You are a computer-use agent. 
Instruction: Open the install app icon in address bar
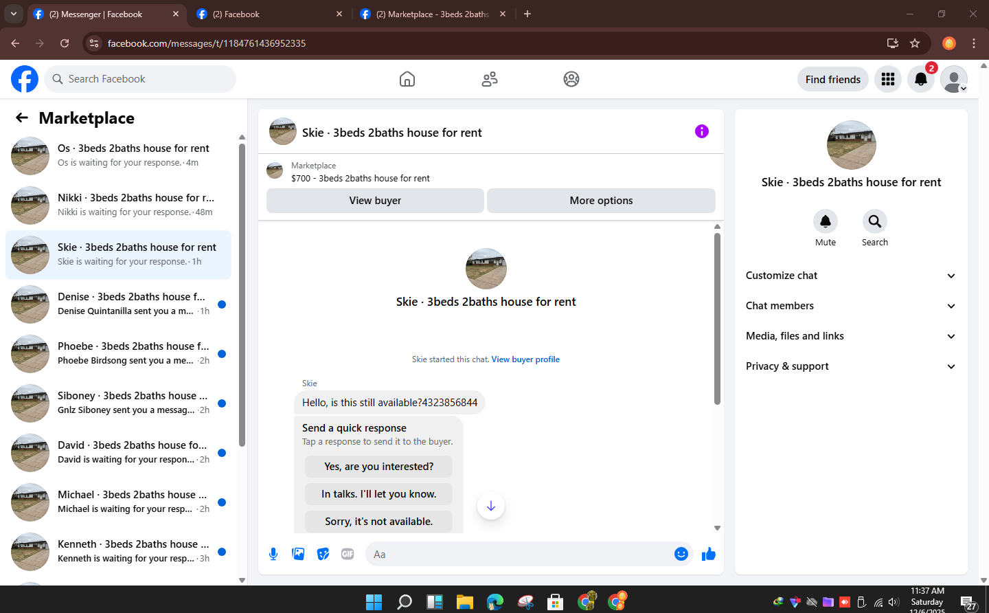coord(893,43)
